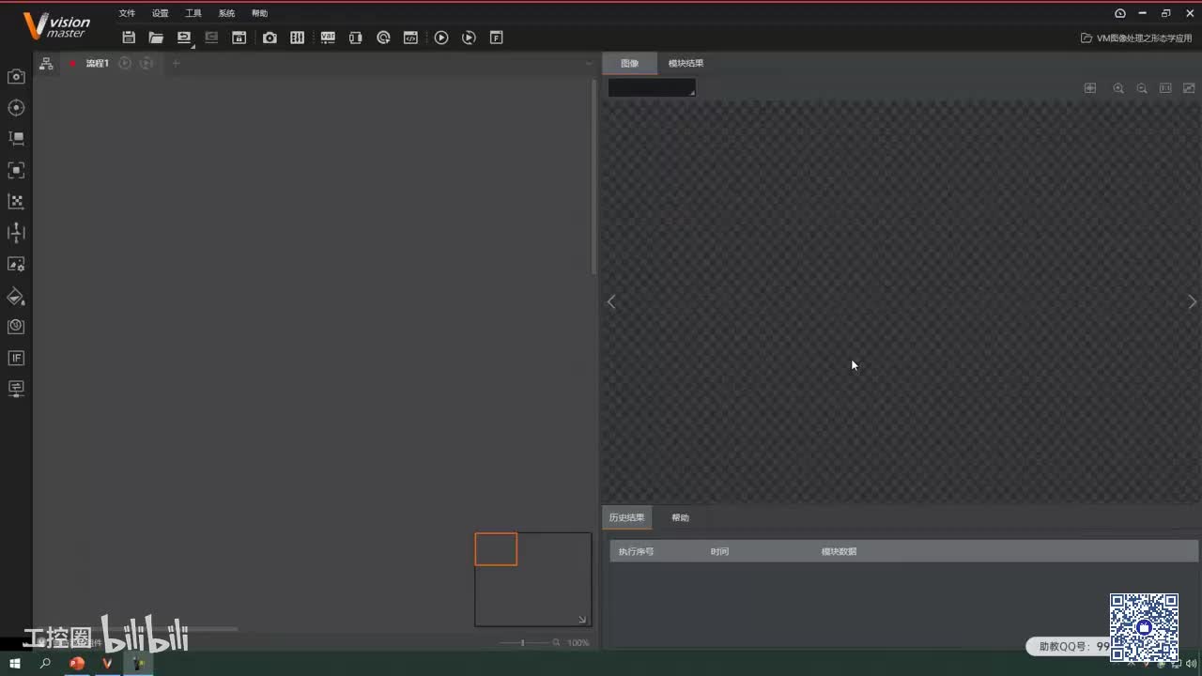The width and height of the screenshot is (1202, 676).
Task: Open the global script code icon
Action: (410, 38)
